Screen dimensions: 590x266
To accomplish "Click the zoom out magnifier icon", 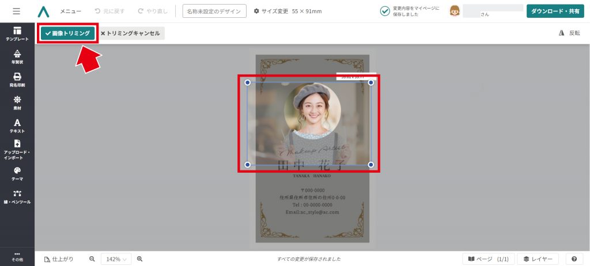I will (x=92, y=259).
